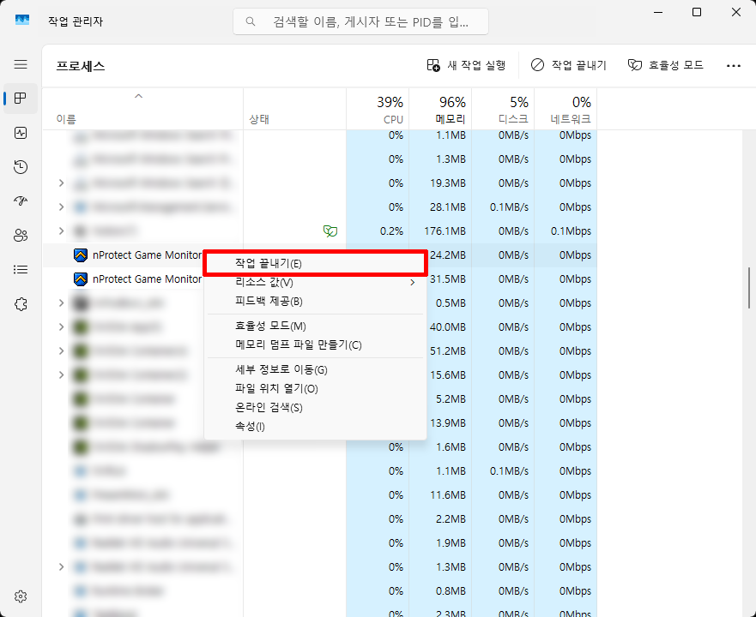Toggle 효율성 모드 in the toolbar
756x617 pixels.
tap(665, 65)
